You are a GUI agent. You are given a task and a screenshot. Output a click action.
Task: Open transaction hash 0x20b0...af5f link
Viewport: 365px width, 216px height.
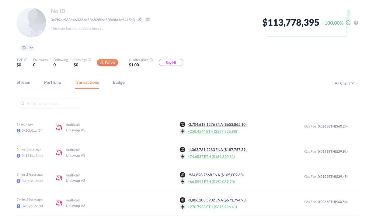pos(32,130)
